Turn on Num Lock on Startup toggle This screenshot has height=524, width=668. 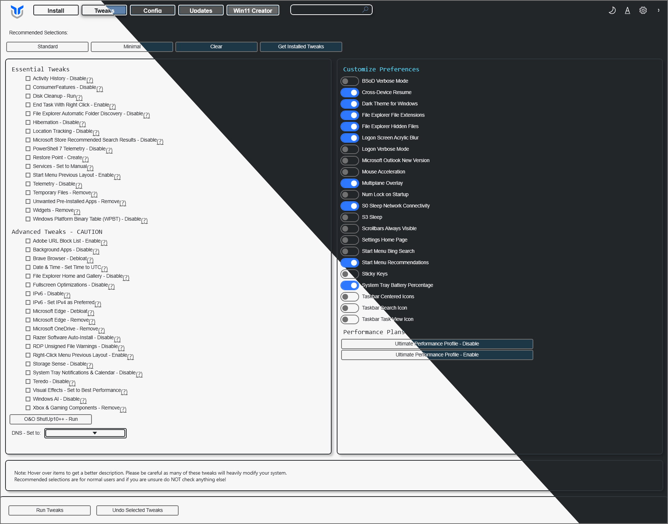[x=350, y=195]
